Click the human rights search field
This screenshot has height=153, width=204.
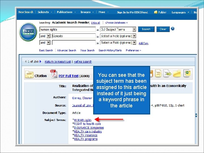click(x=67, y=29)
